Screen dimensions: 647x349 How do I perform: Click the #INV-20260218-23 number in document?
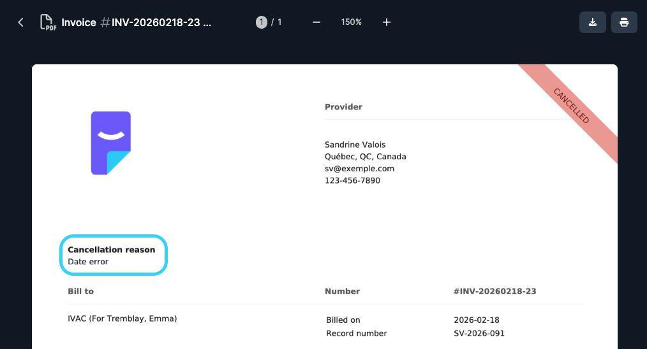pos(495,292)
